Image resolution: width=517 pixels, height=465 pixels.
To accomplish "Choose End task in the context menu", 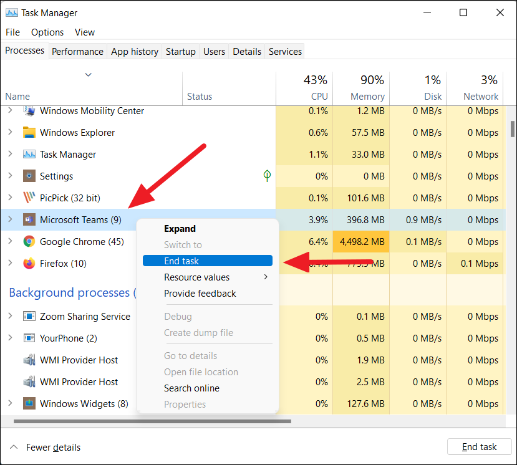I will point(208,261).
